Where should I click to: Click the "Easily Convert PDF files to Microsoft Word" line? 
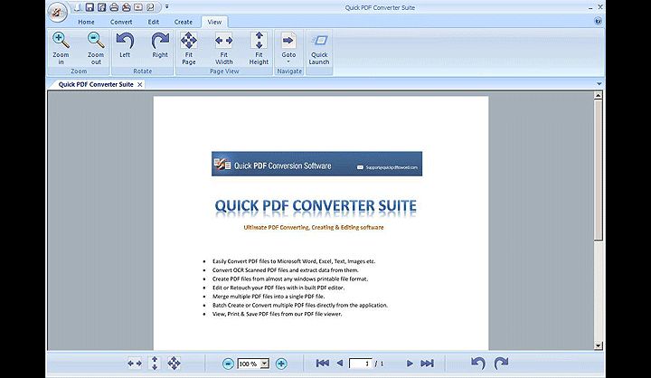point(294,261)
